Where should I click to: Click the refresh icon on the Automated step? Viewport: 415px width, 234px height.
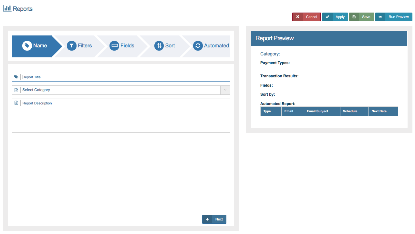point(198,46)
